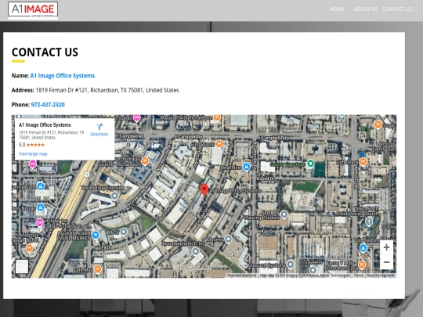
Task: Click the Holiday Inn pink hotel marker
Action: 40,222
